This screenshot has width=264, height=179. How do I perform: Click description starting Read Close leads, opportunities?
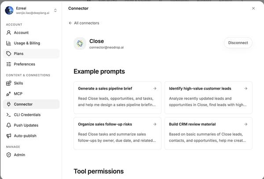(x=117, y=102)
